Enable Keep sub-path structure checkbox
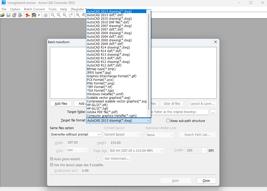 click(x=168, y=121)
